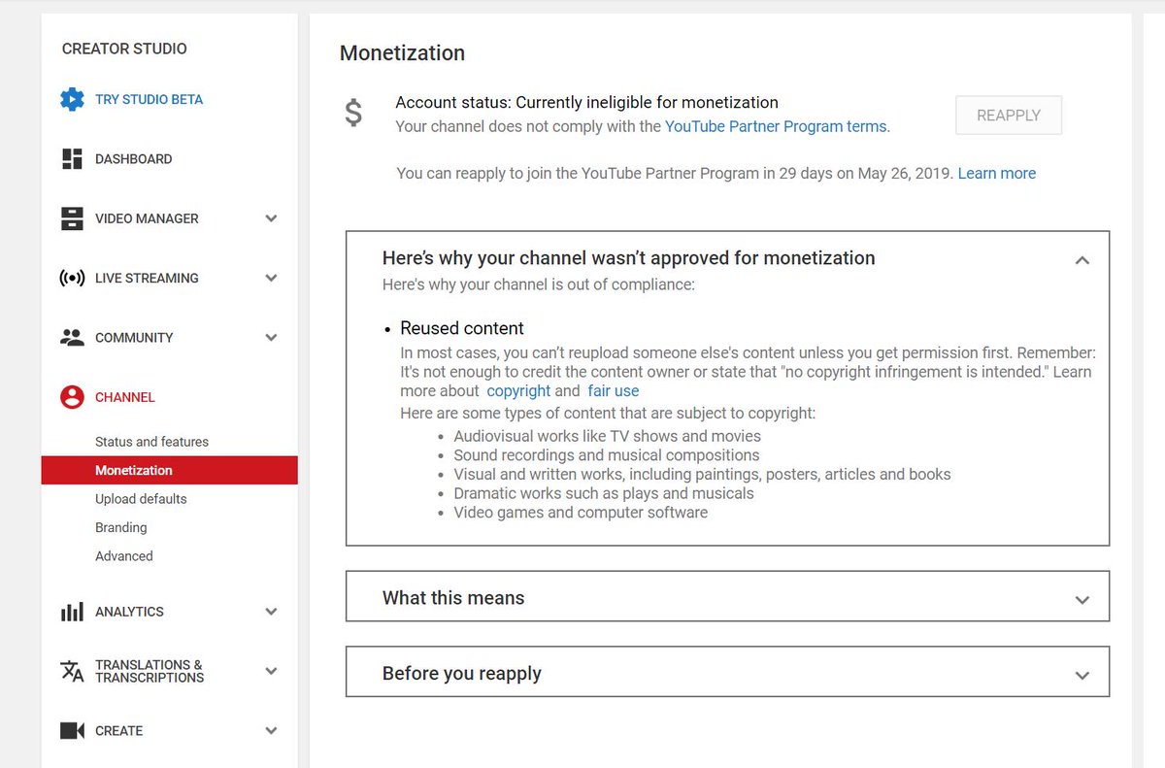Click the Video Manager icon
This screenshot has height=768, width=1165.
(72, 218)
